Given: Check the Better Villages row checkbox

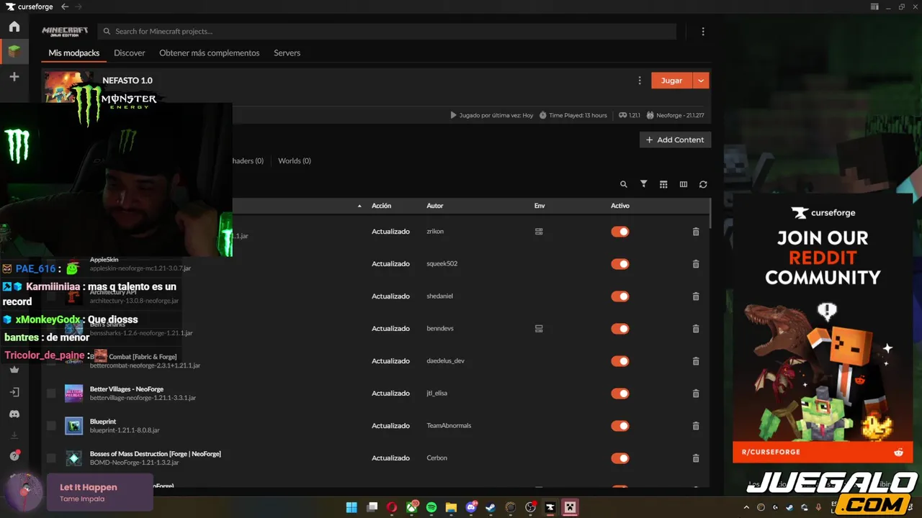Looking at the screenshot, I should click(51, 394).
